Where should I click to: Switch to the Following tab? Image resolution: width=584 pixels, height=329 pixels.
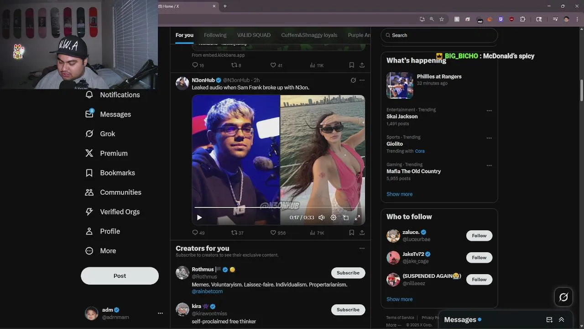click(215, 35)
